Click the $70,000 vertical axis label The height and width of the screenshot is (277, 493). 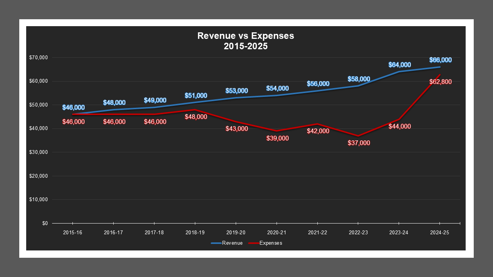pyautogui.click(x=39, y=58)
